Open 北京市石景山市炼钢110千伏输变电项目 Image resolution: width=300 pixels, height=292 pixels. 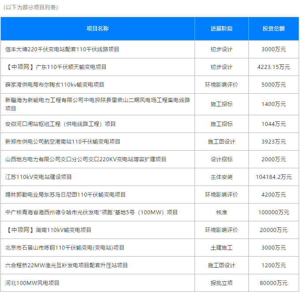[x=65, y=248]
